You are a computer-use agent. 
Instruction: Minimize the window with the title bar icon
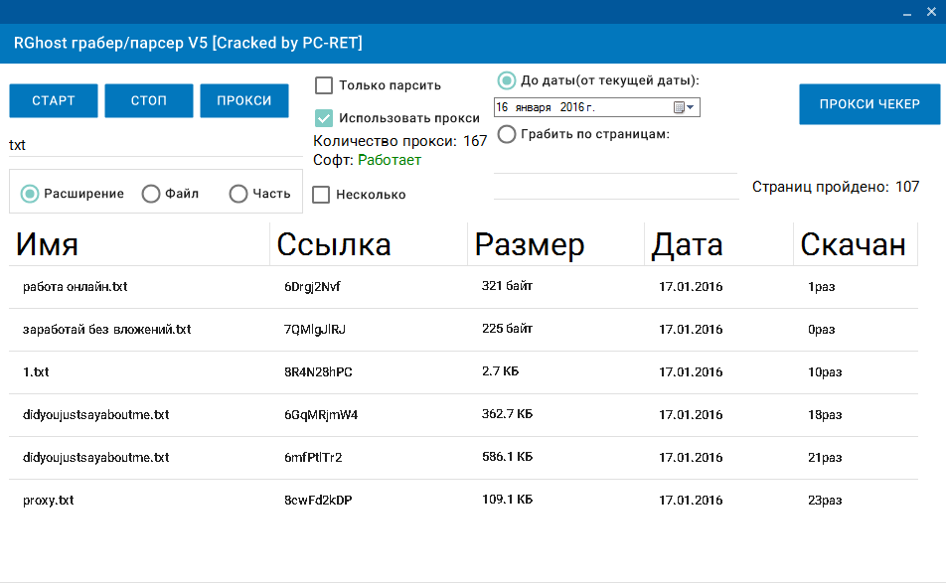point(905,13)
